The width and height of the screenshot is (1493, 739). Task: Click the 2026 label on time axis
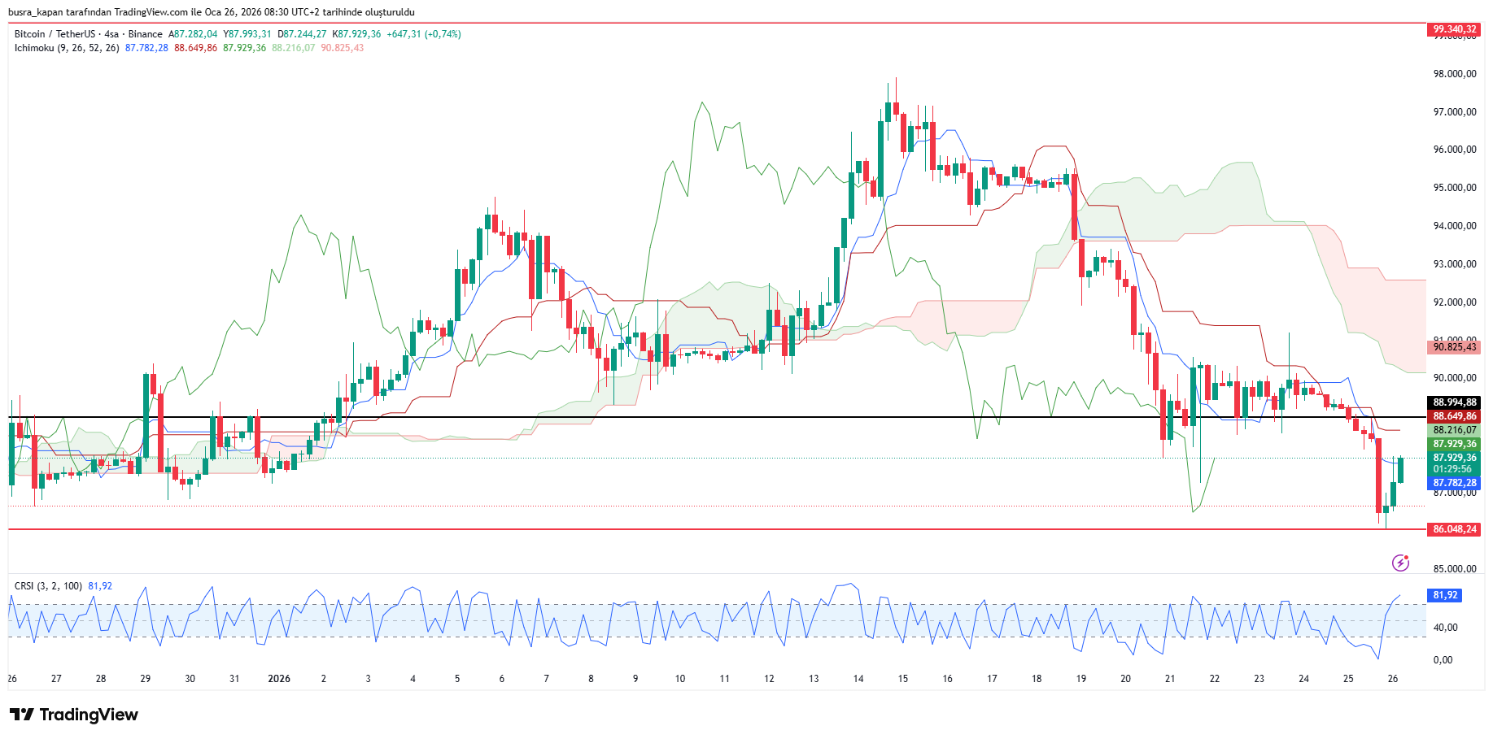tap(279, 679)
